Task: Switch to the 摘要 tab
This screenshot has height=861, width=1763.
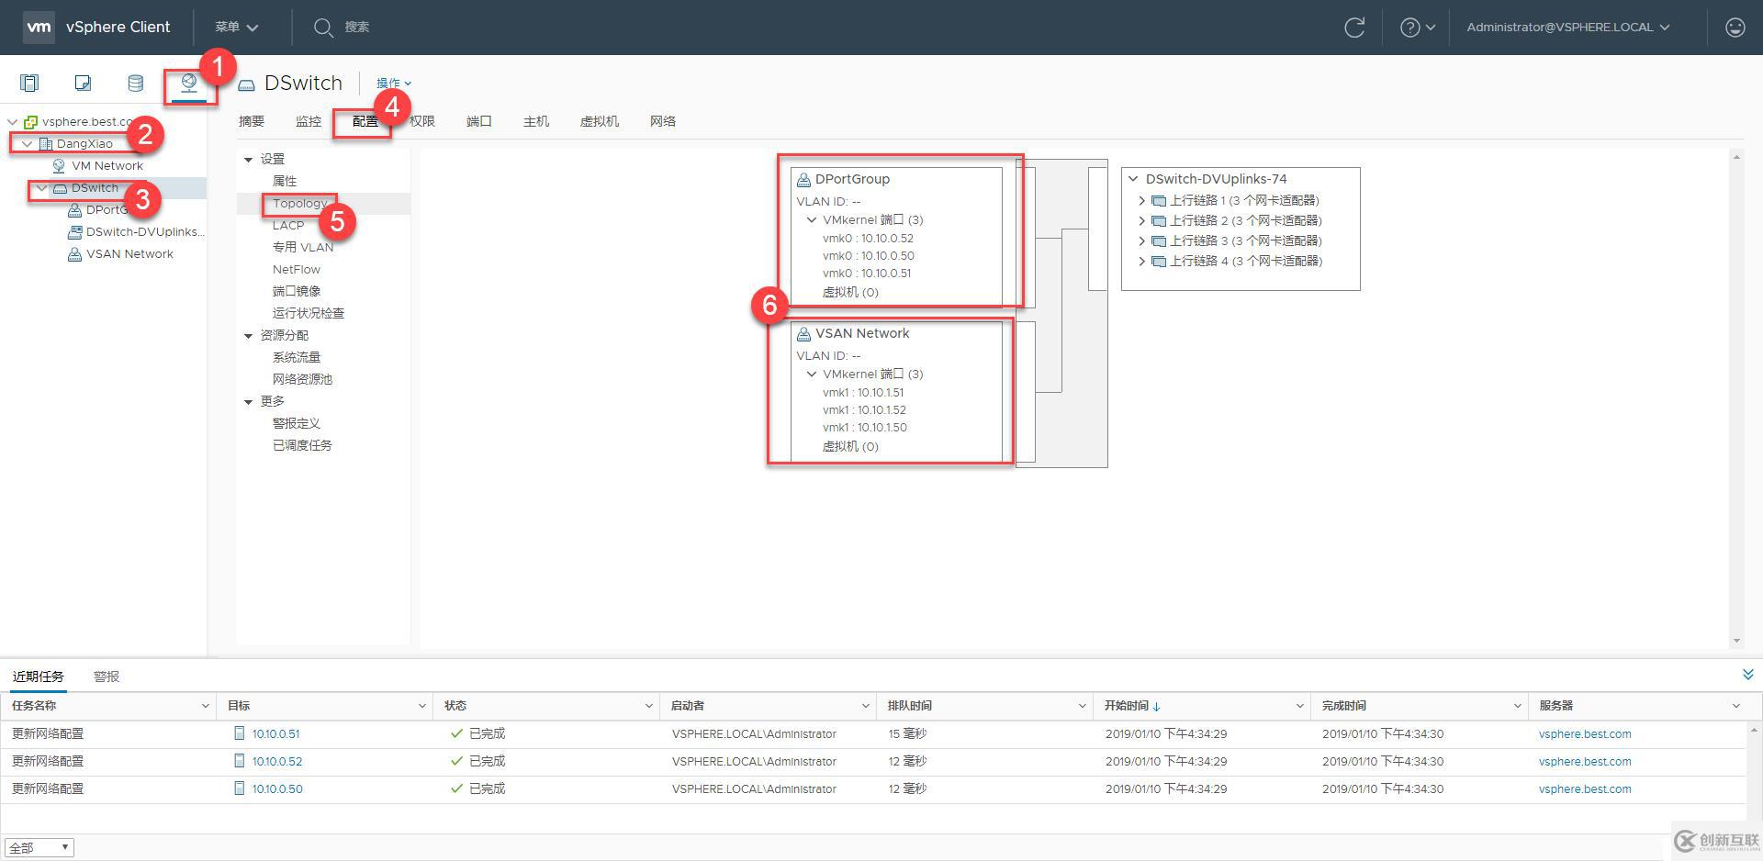Action: point(252,121)
